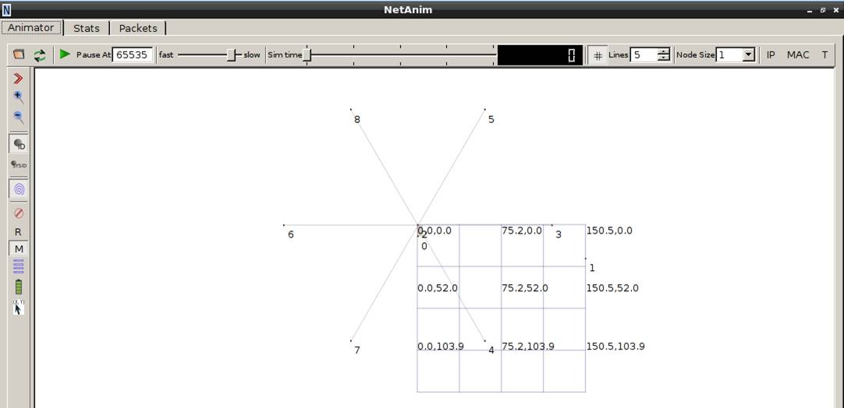Click the red block packets icon
The height and width of the screenshot is (408, 844).
tap(19, 213)
